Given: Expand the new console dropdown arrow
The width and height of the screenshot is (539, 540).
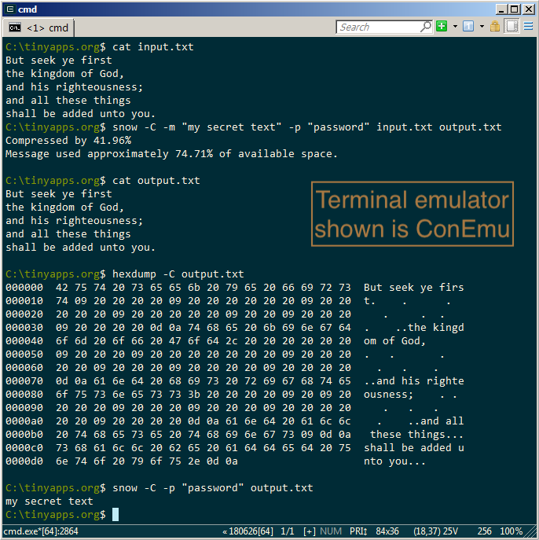Looking at the screenshot, I should point(454,27).
